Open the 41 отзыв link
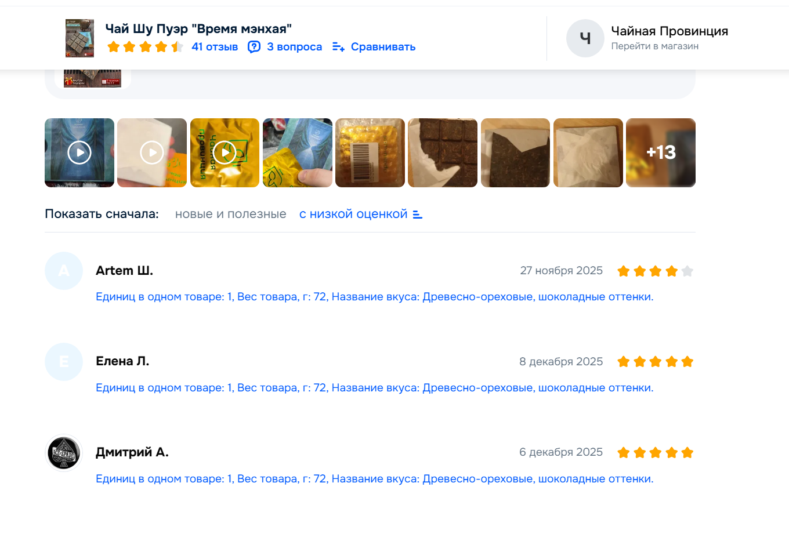Screen dimensions: 789x541 coord(215,47)
